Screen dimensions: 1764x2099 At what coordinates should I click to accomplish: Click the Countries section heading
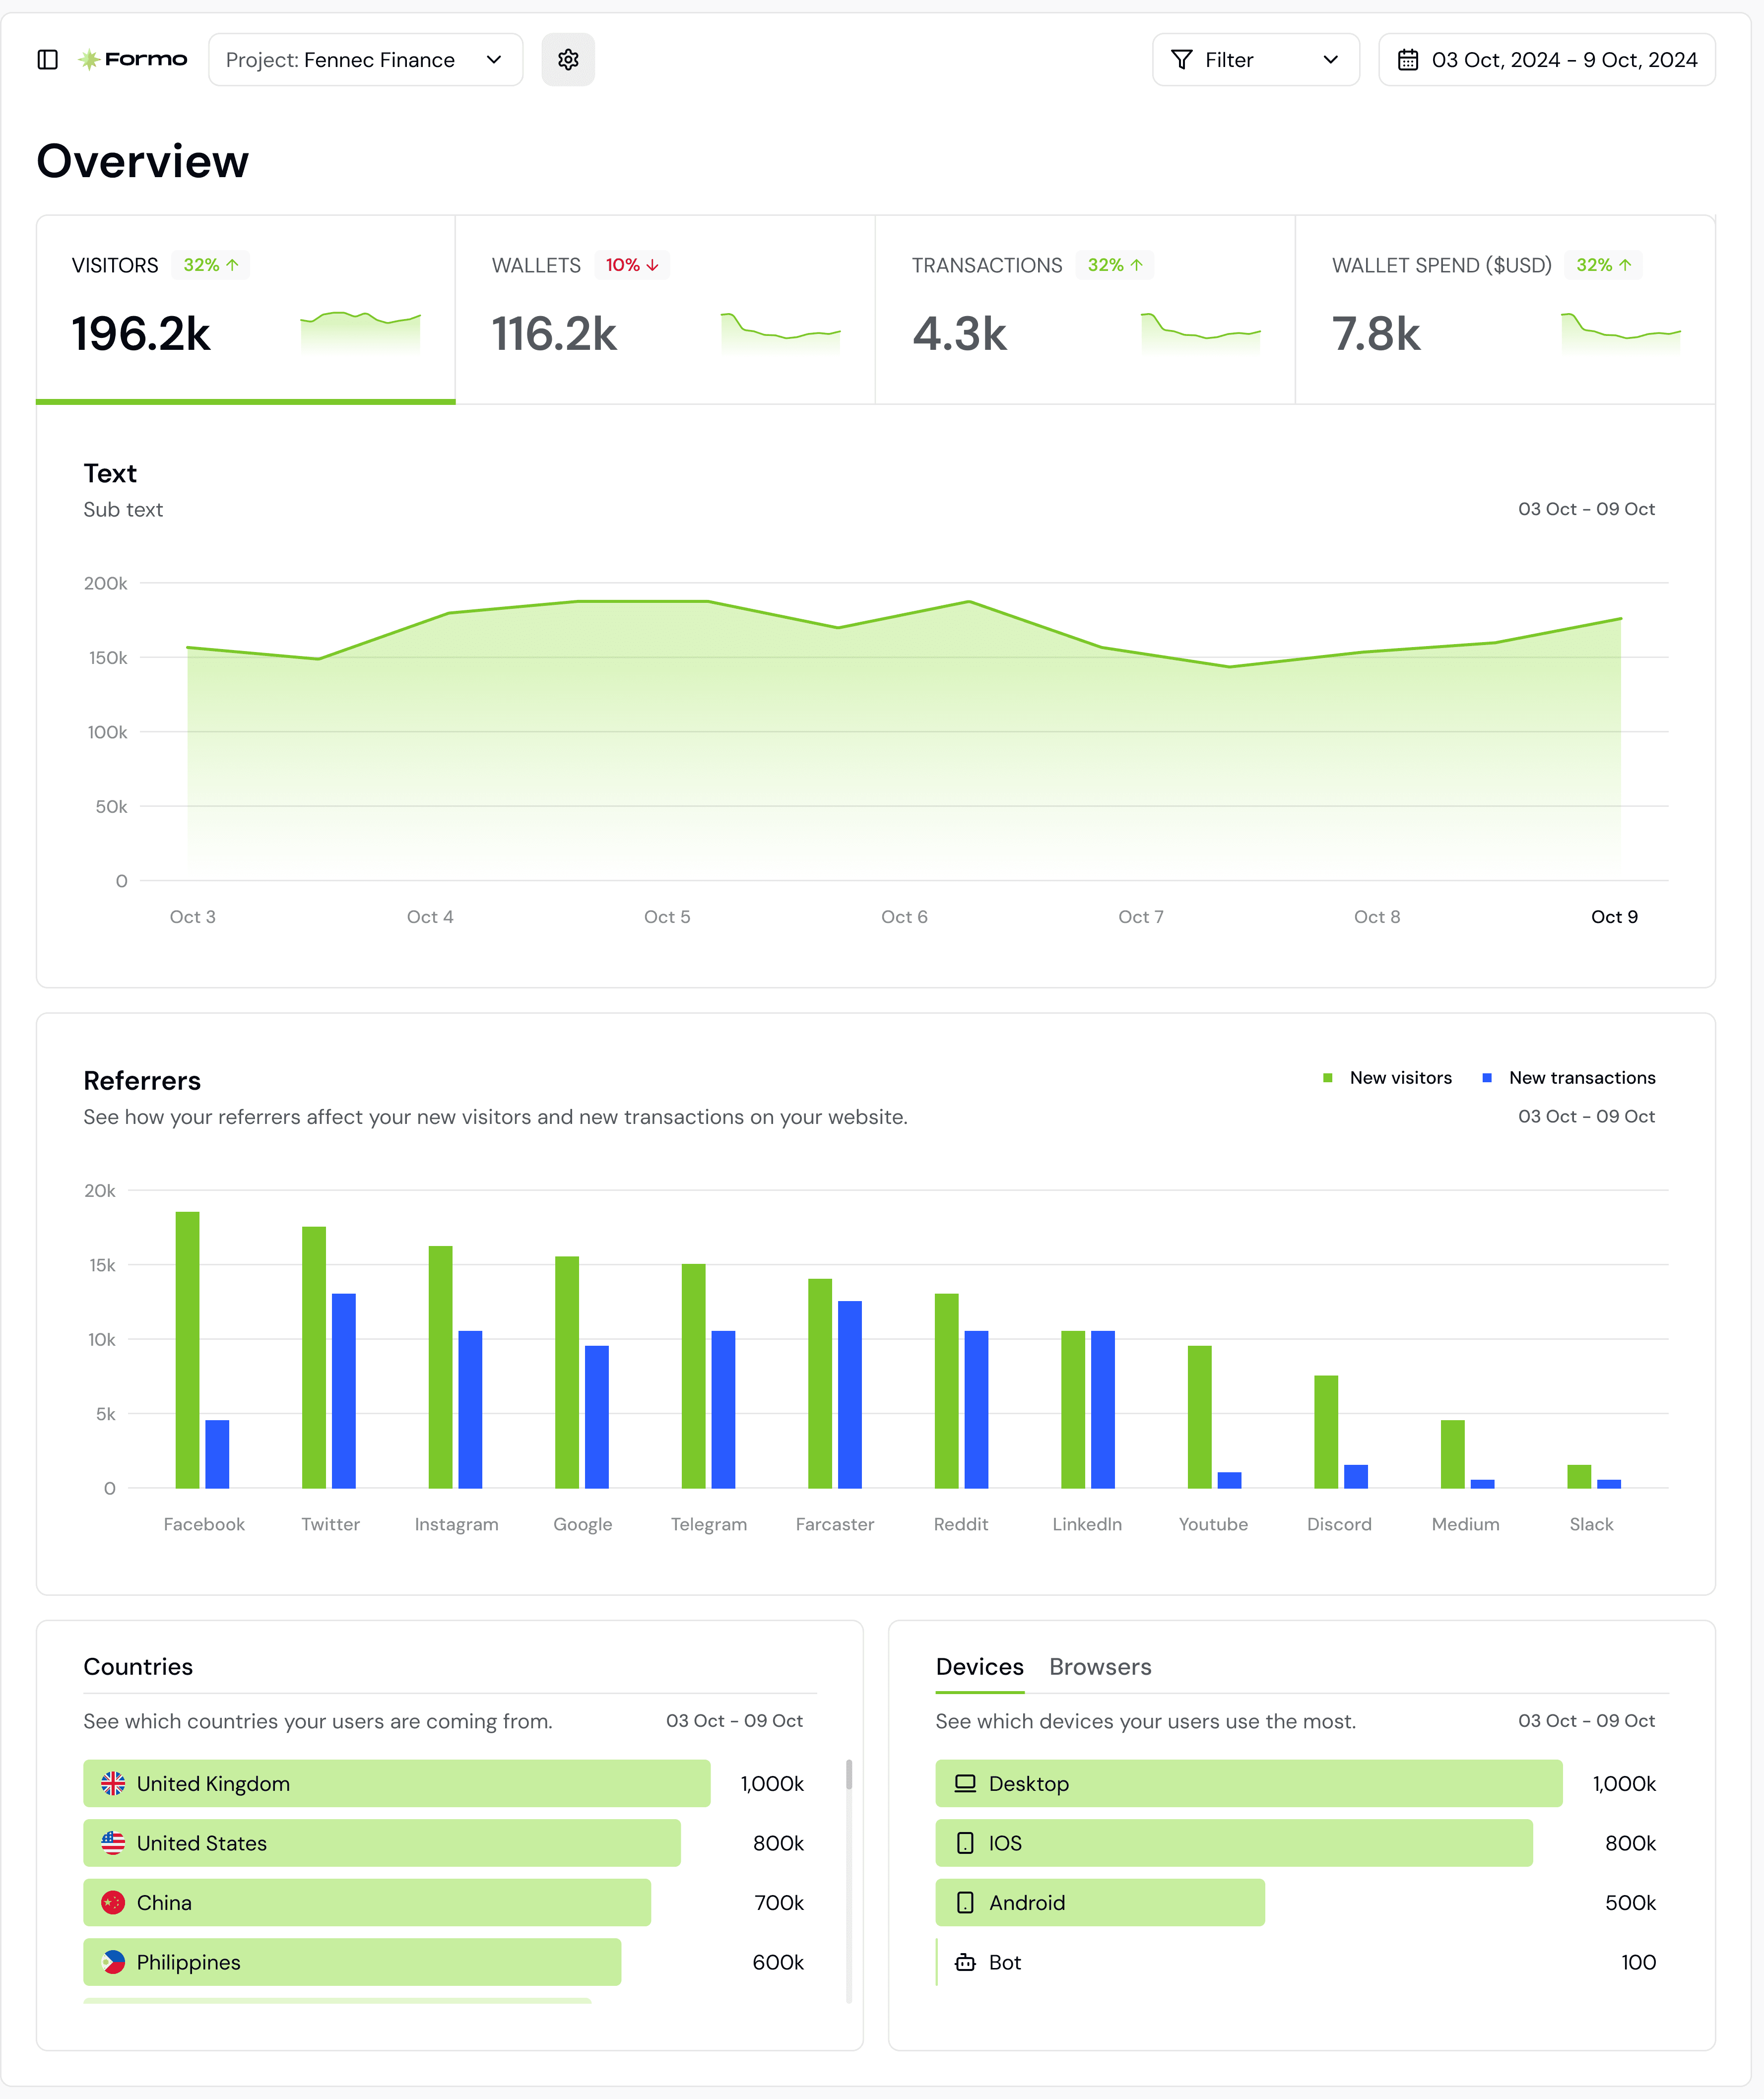[x=138, y=1667]
